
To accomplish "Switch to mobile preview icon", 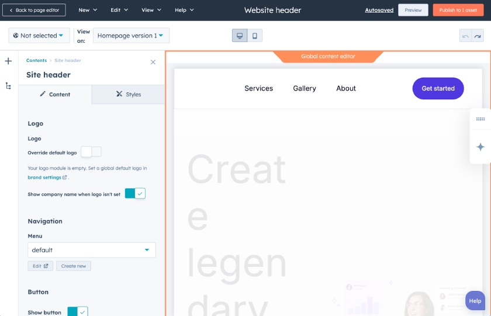I will coord(255,36).
